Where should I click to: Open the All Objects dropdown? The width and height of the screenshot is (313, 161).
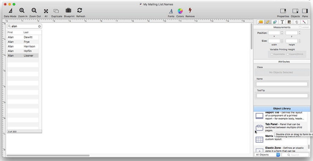click(267, 155)
